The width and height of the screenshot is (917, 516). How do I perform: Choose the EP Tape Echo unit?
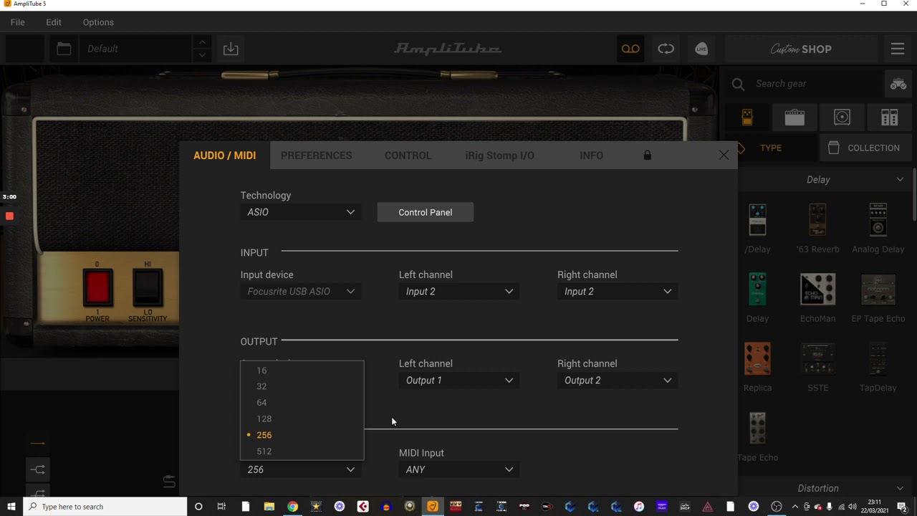pos(878,298)
